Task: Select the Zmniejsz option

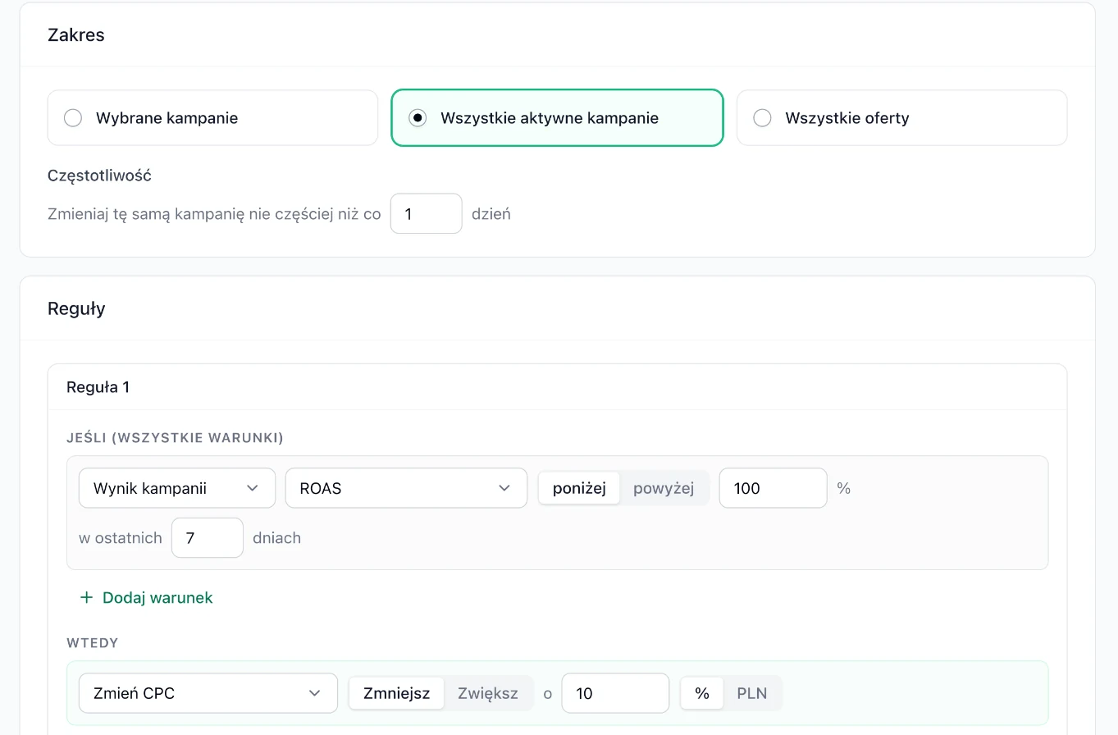Action: coord(397,693)
